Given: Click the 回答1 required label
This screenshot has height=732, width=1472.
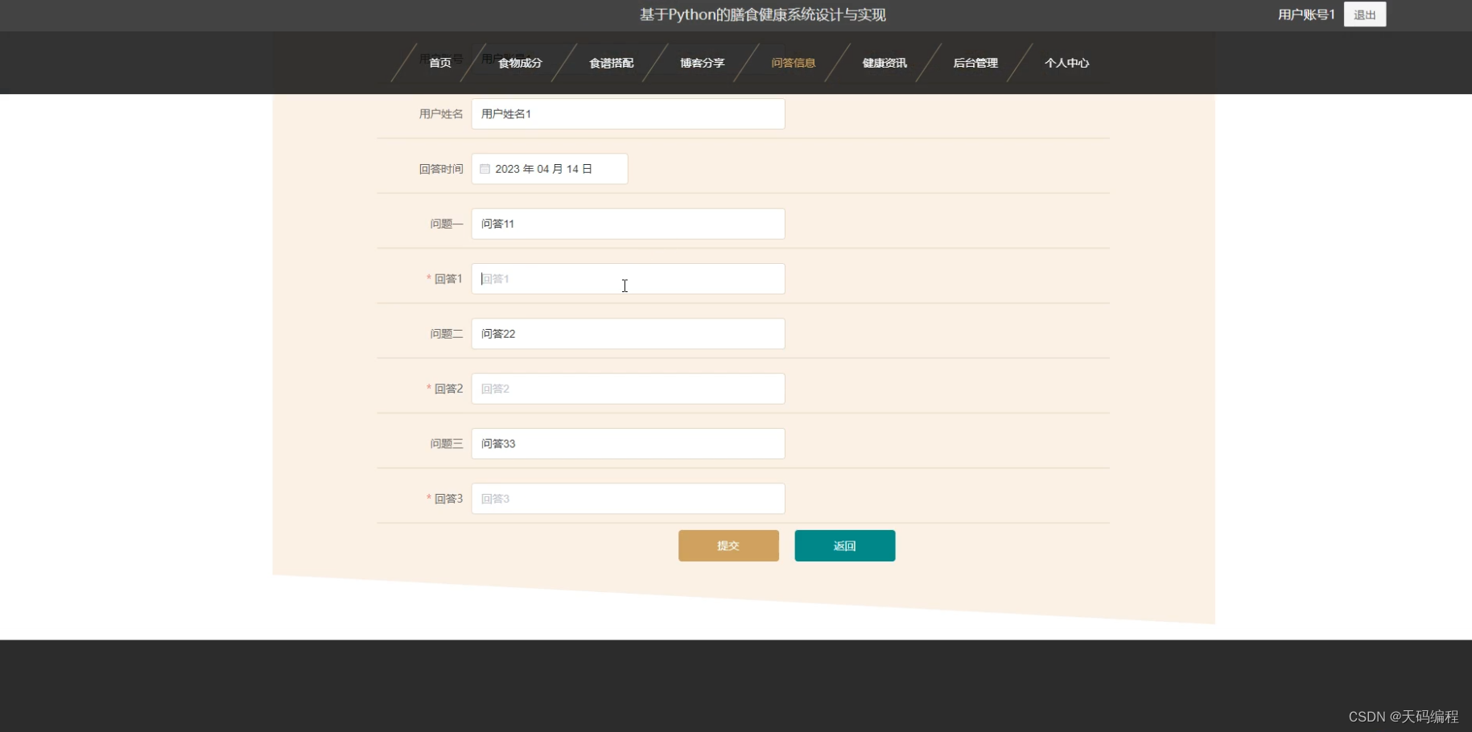Looking at the screenshot, I should click(x=444, y=278).
